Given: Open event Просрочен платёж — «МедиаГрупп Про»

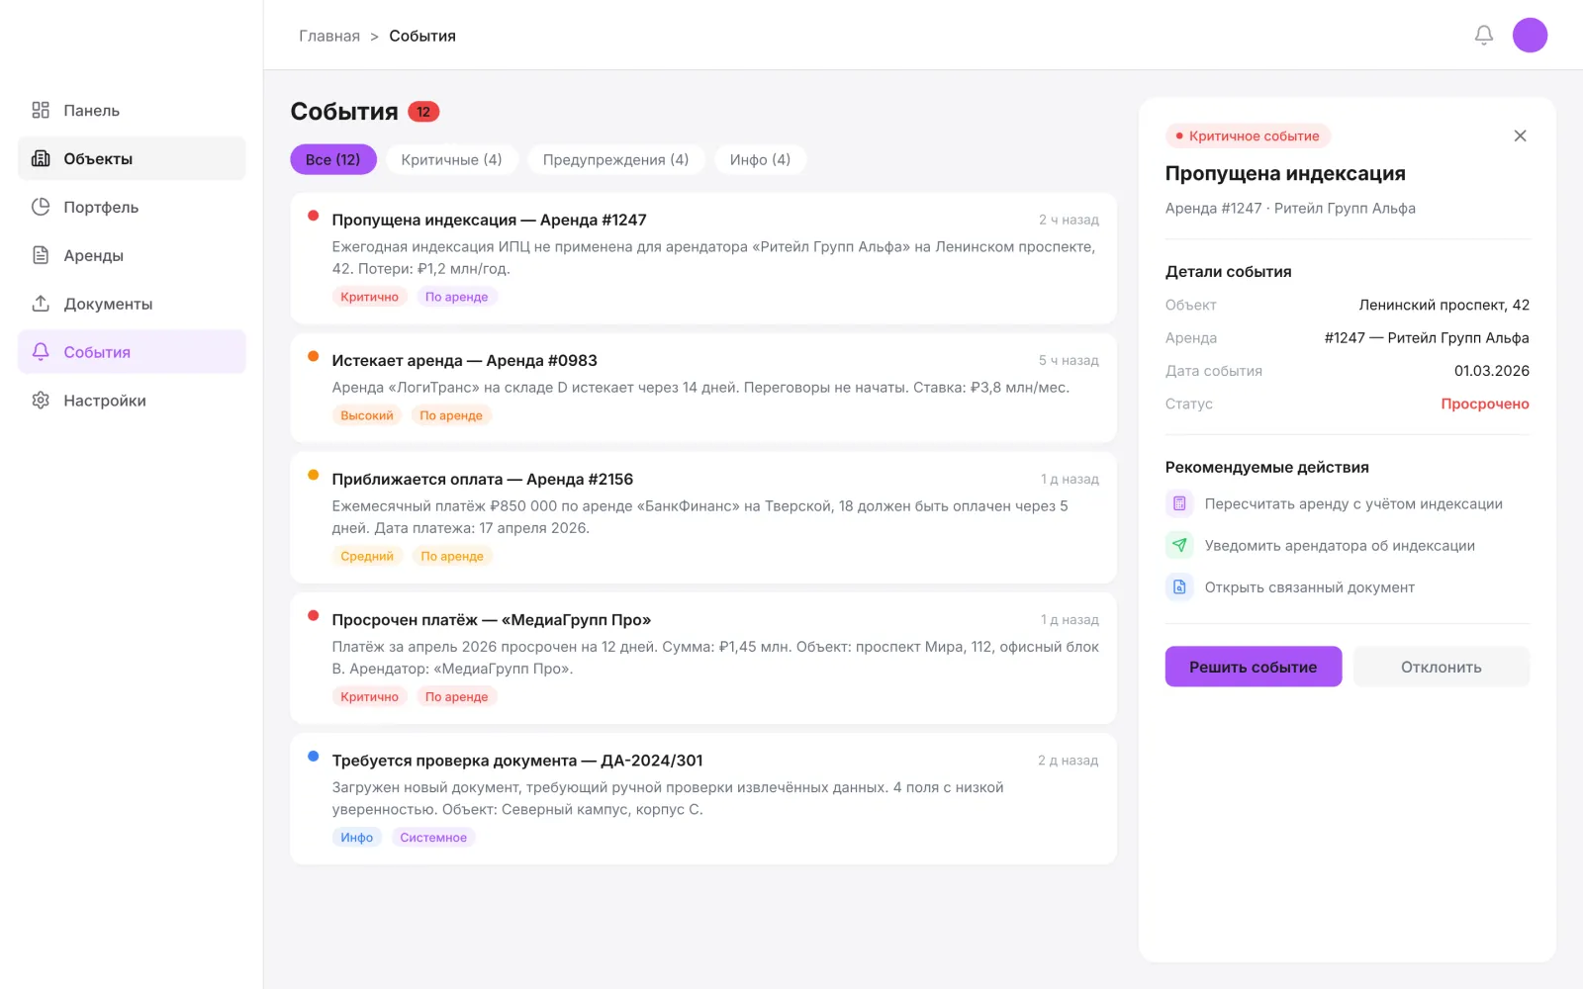Looking at the screenshot, I should pos(703,658).
